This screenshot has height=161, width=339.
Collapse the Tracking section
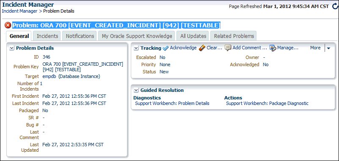tap(136, 48)
